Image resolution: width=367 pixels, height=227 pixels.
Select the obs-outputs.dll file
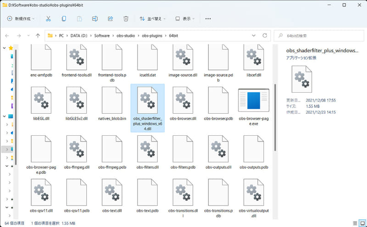218,152
